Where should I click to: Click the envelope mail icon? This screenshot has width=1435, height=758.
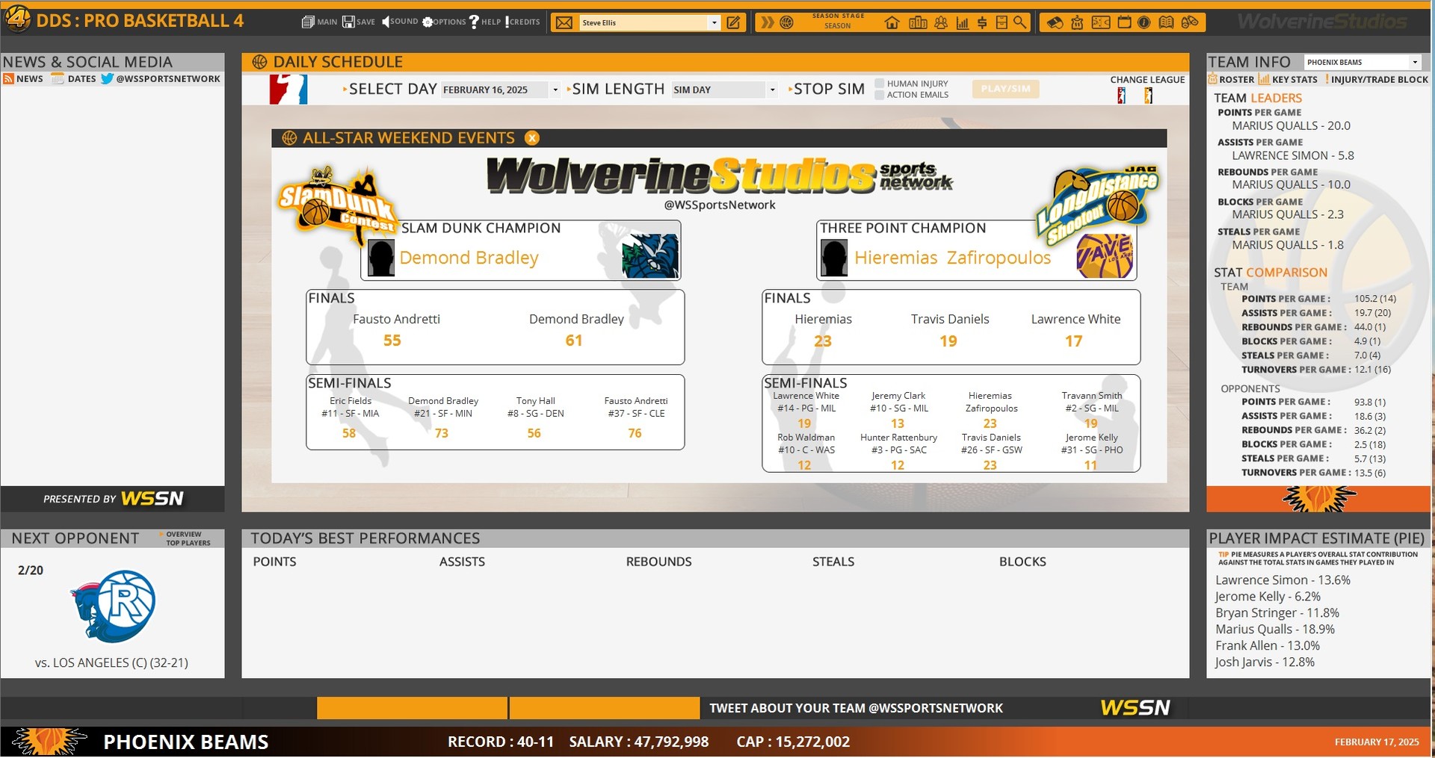564,22
